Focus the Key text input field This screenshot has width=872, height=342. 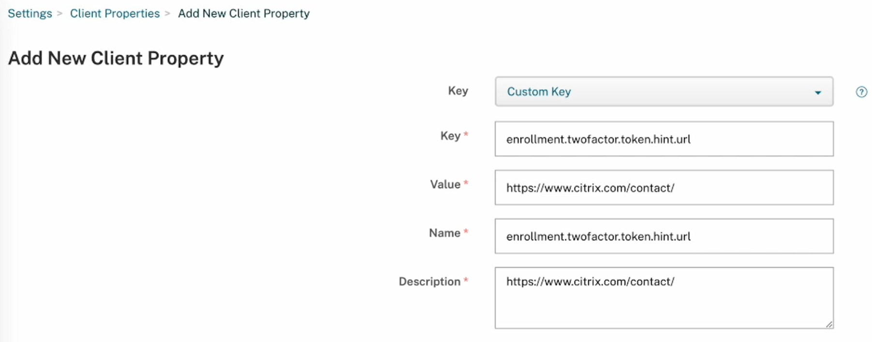point(663,139)
